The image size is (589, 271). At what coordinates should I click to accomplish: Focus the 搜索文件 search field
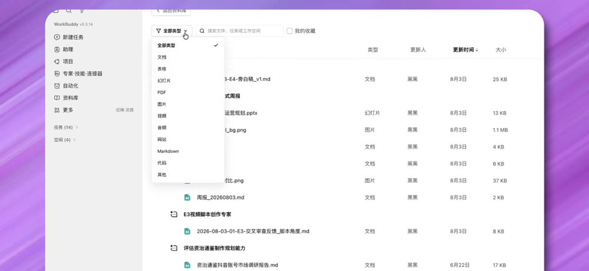[240, 31]
